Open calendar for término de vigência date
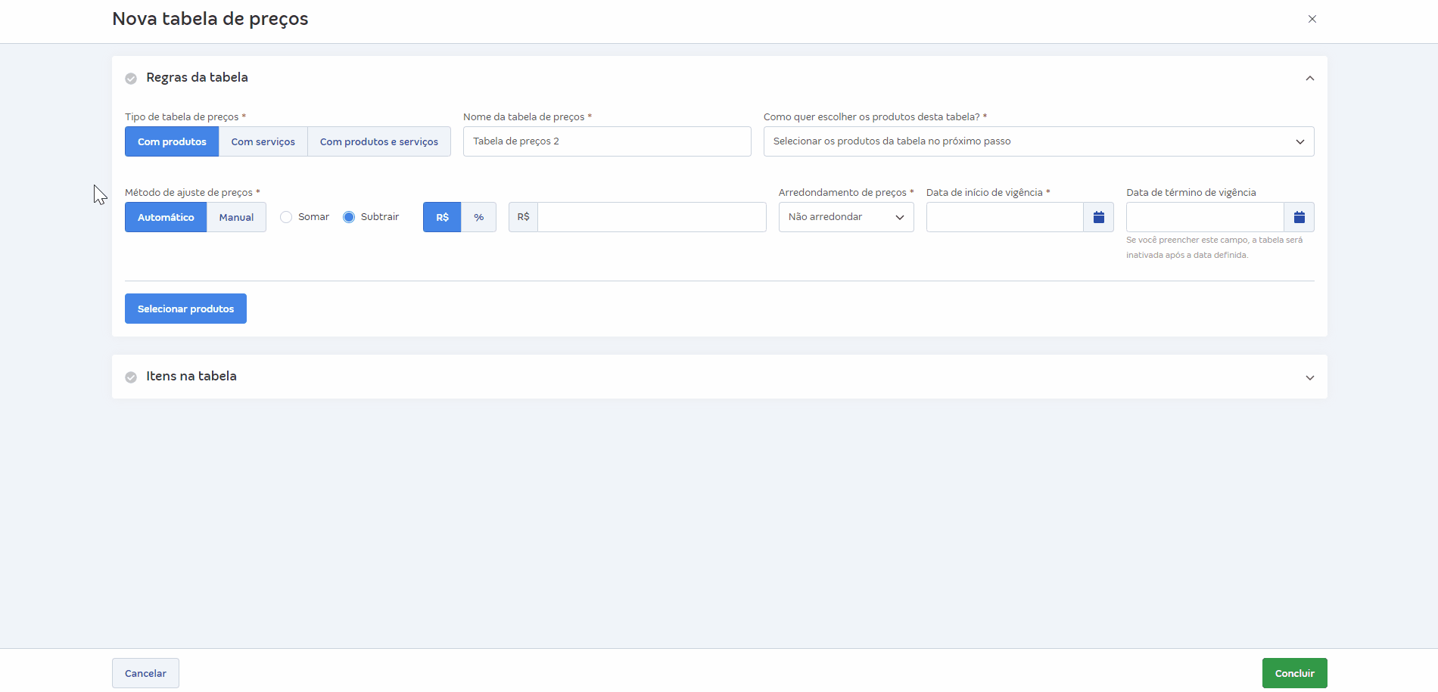Viewport: 1438px width, 692px height. (1299, 217)
